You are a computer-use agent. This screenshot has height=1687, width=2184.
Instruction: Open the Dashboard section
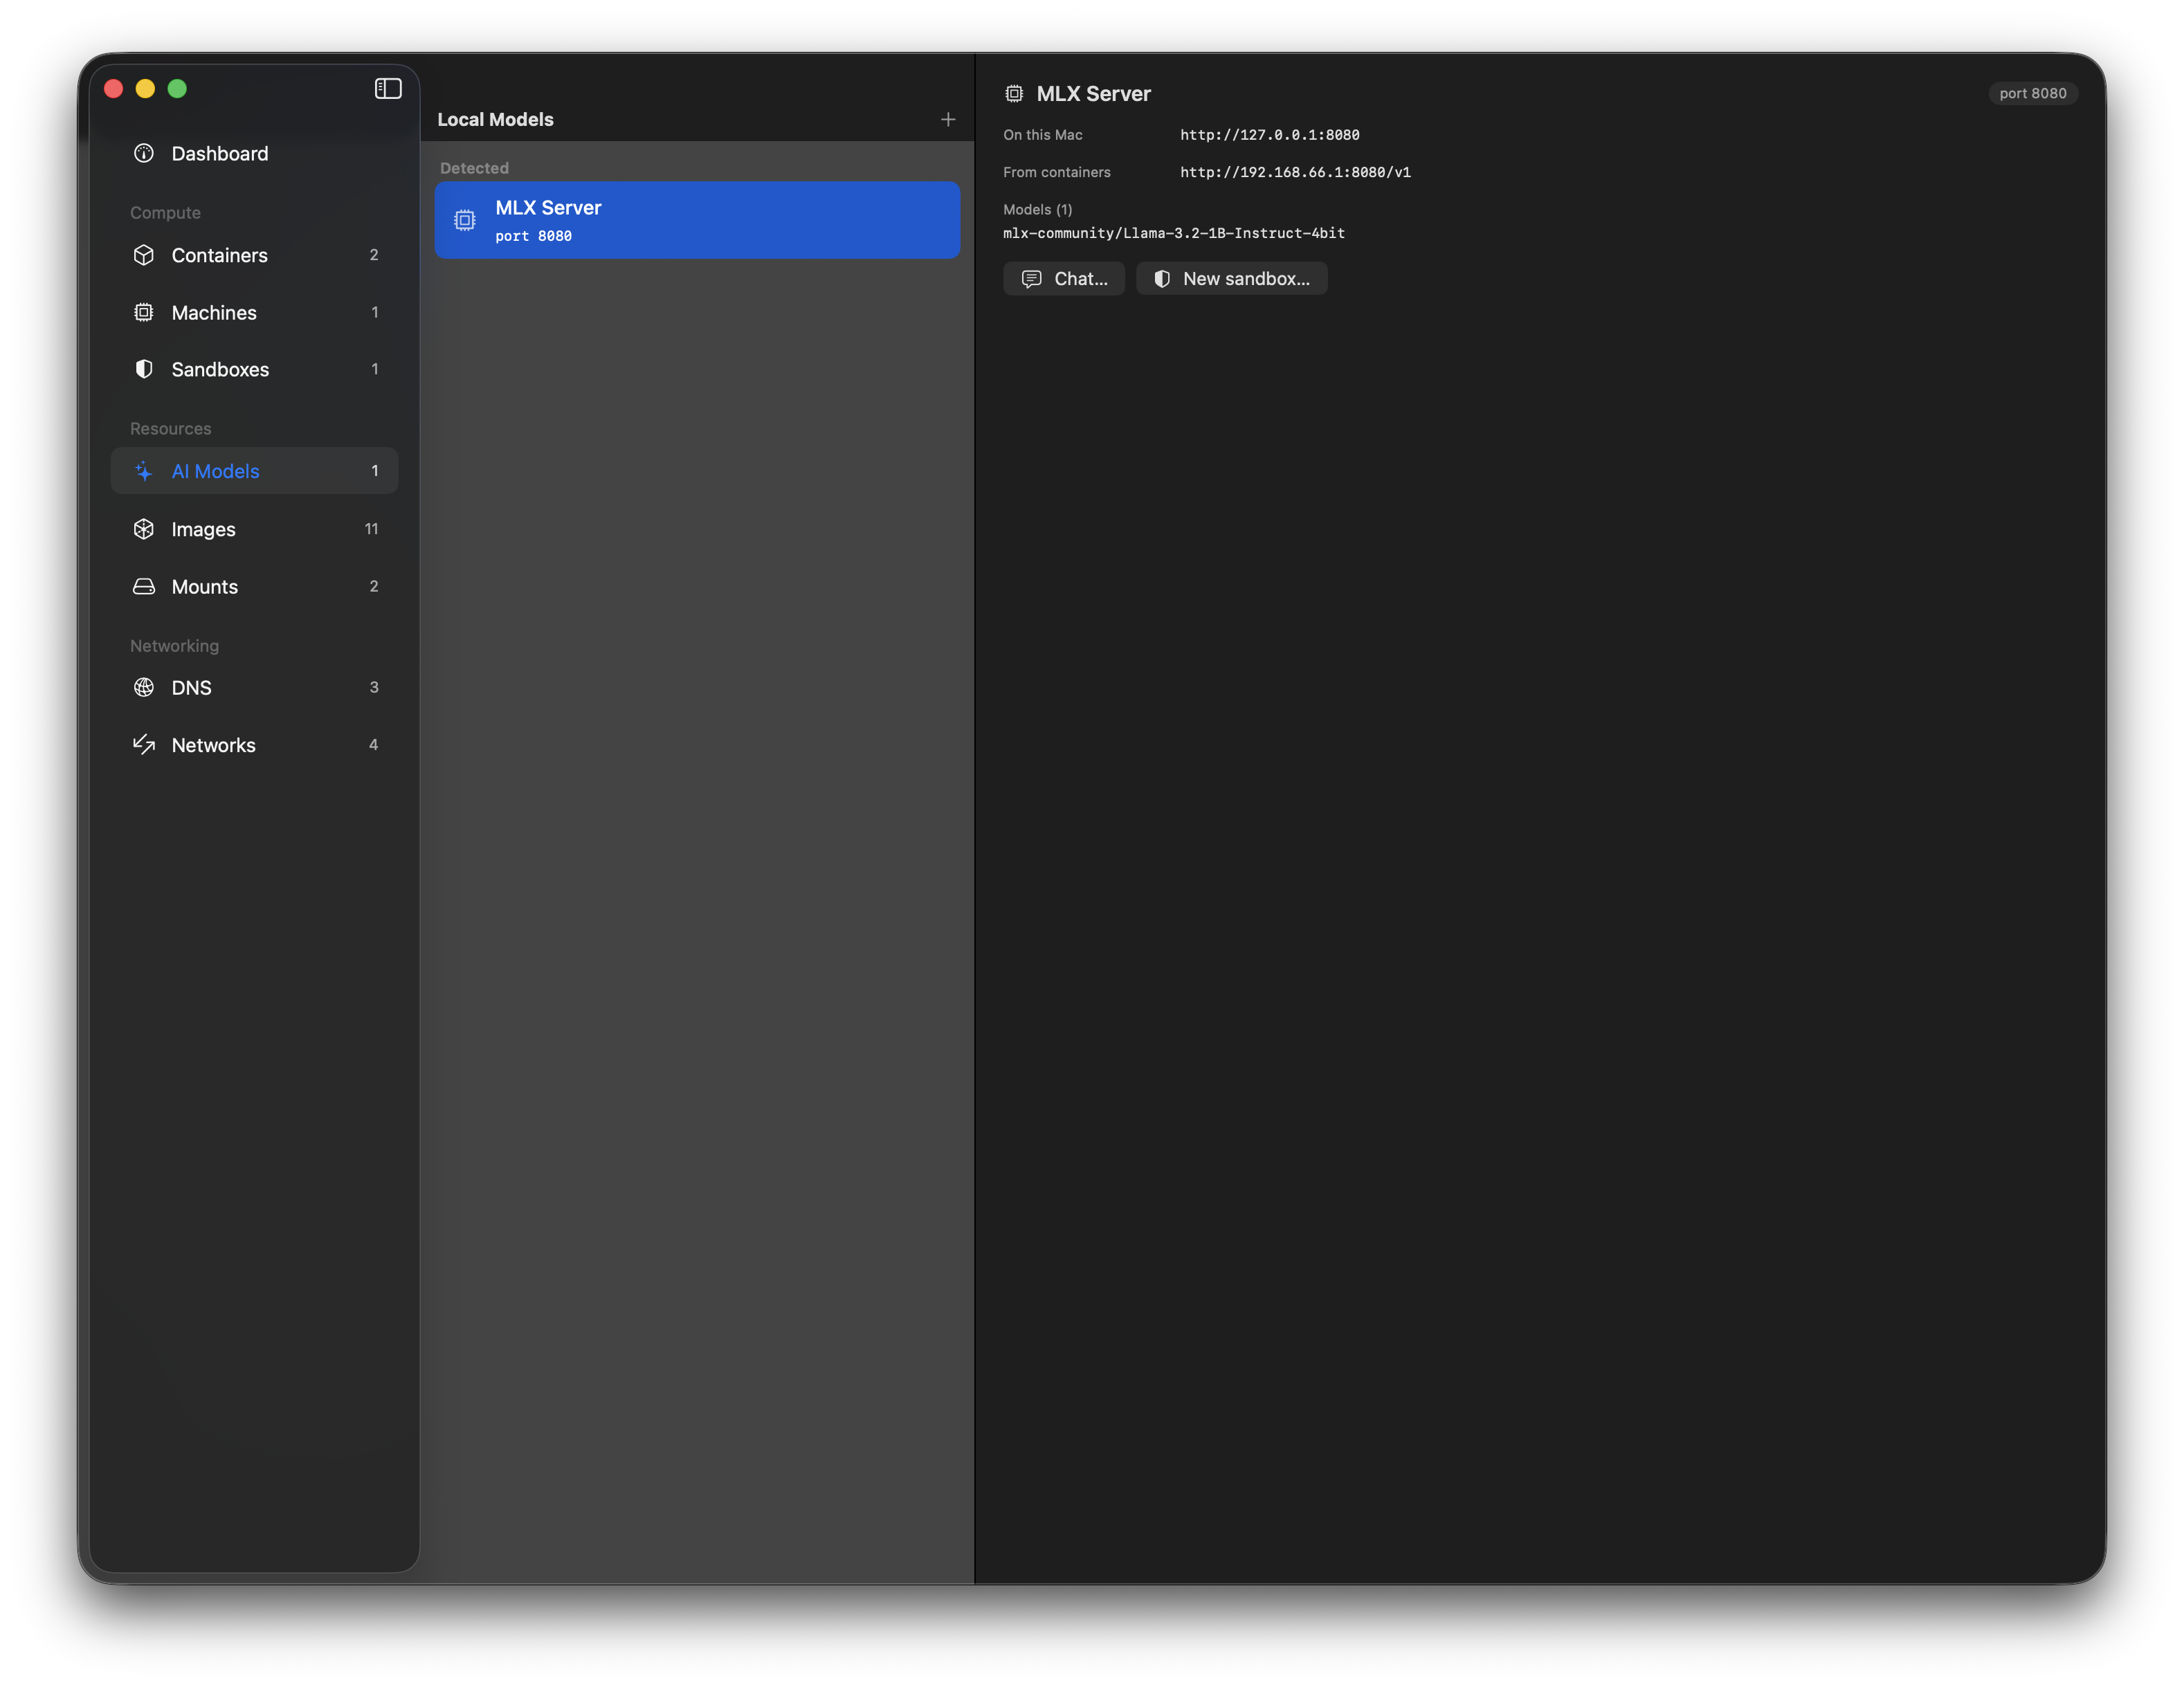click(x=254, y=153)
